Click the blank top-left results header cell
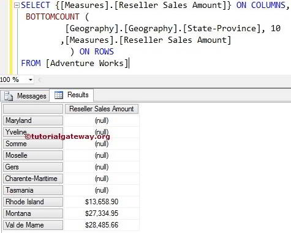The image size is (291, 233). click(33, 109)
